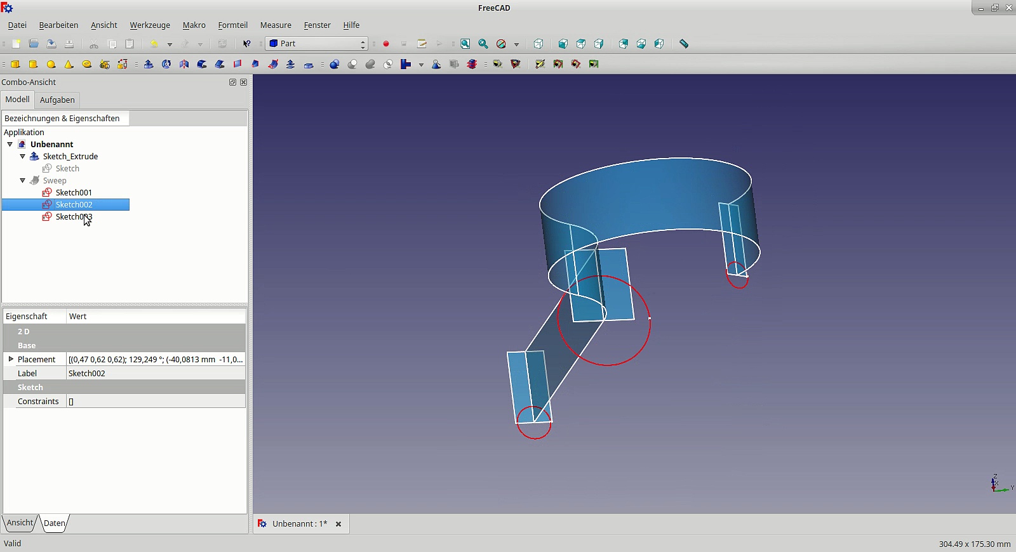Collapse the Sketch_Extrude tree node
1016x552 pixels.
click(x=23, y=156)
